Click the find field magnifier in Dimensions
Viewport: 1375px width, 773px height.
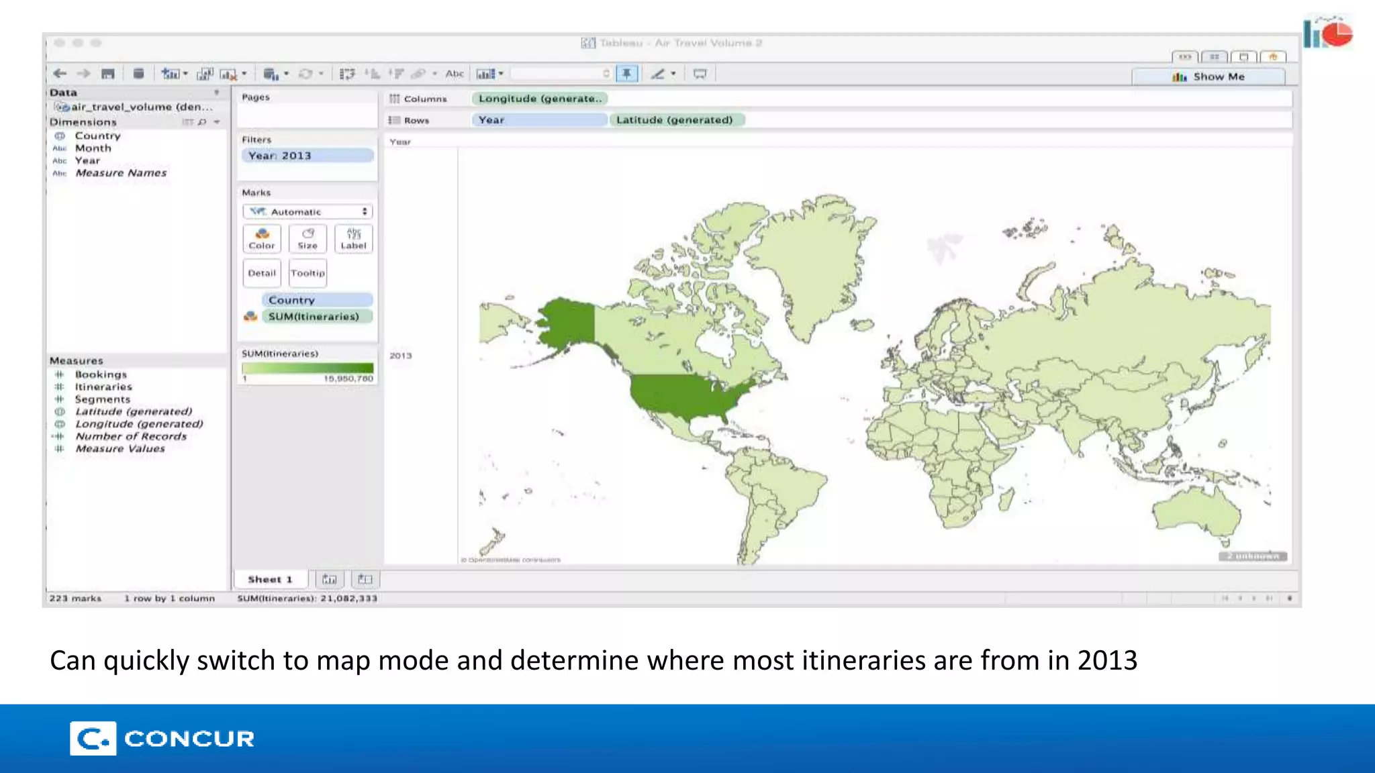202,122
